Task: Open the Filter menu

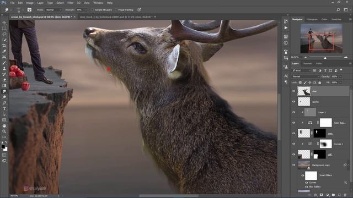Action: point(70,3)
